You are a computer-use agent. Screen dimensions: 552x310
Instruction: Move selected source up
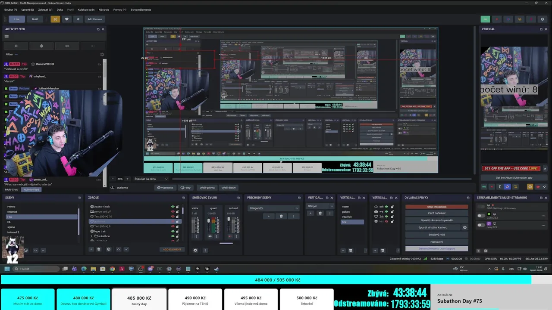[x=119, y=249]
